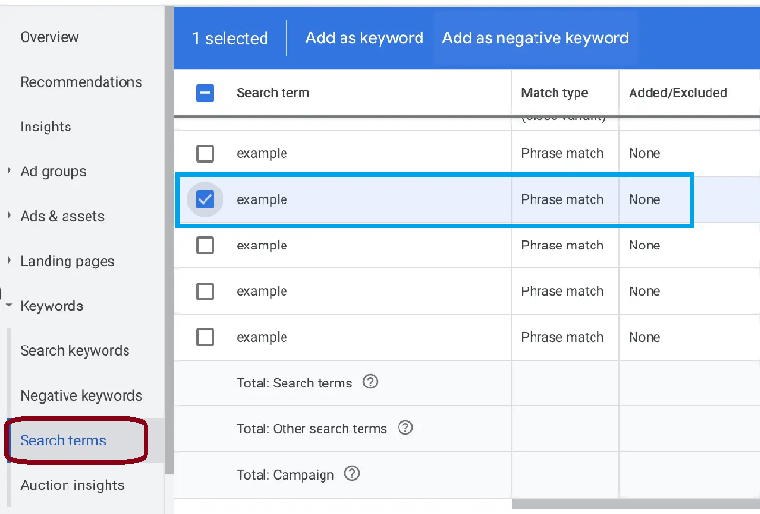Sort by the Added/Excluded column header
Image resolution: width=760 pixels, height=514 pixels.
pyautogui.click(x=677, y=92)
